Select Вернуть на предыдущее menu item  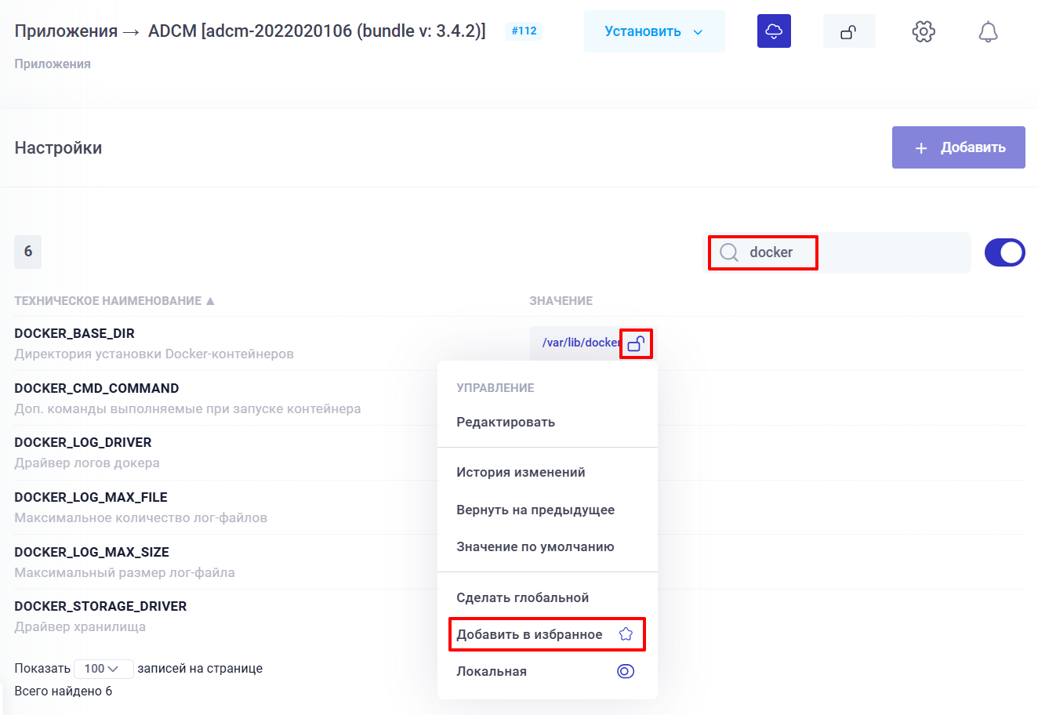point(535,510)
